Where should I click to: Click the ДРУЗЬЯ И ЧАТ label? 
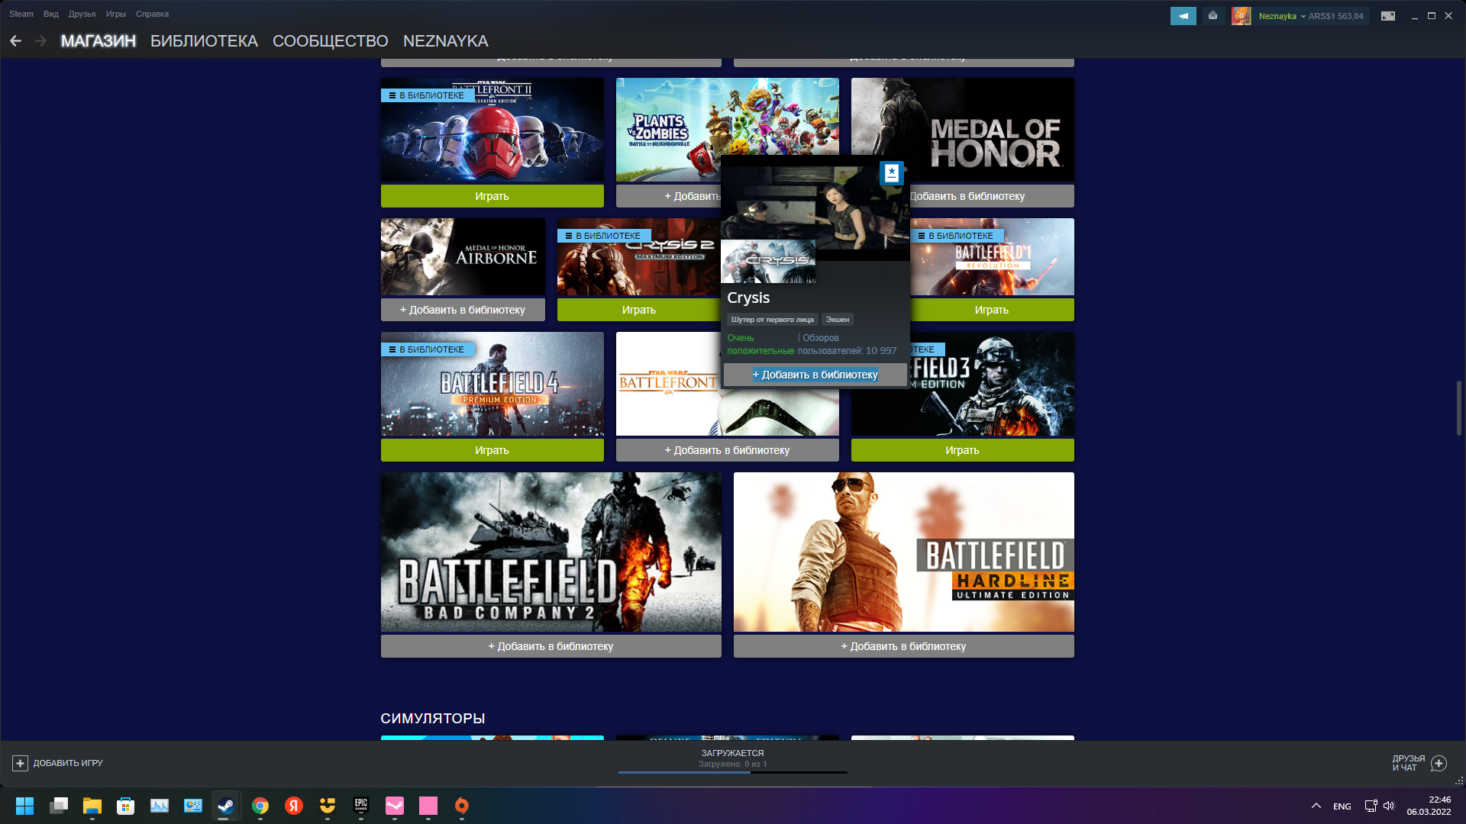pyautogui.click(x=1409, y=763)
